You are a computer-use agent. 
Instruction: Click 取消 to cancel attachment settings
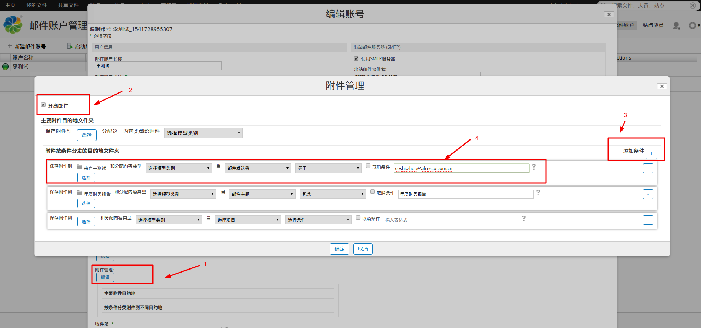(363, 249)
